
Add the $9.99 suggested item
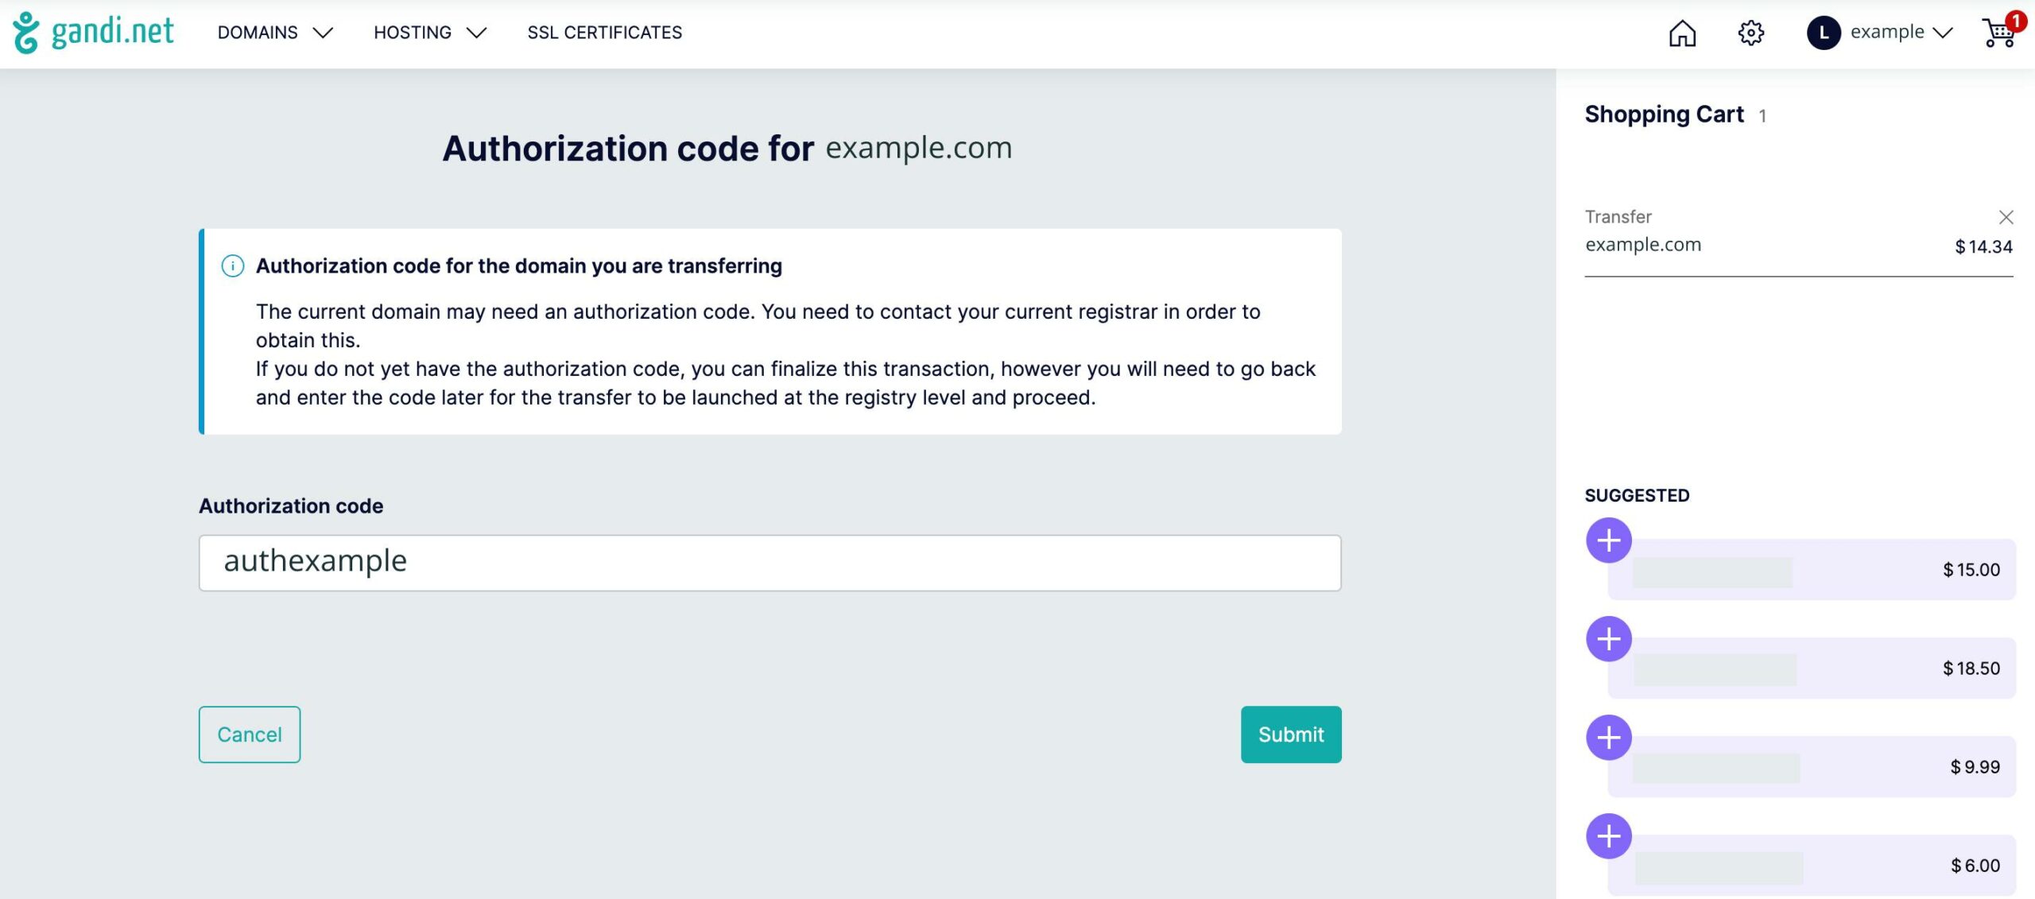[x=1609, y=738]
